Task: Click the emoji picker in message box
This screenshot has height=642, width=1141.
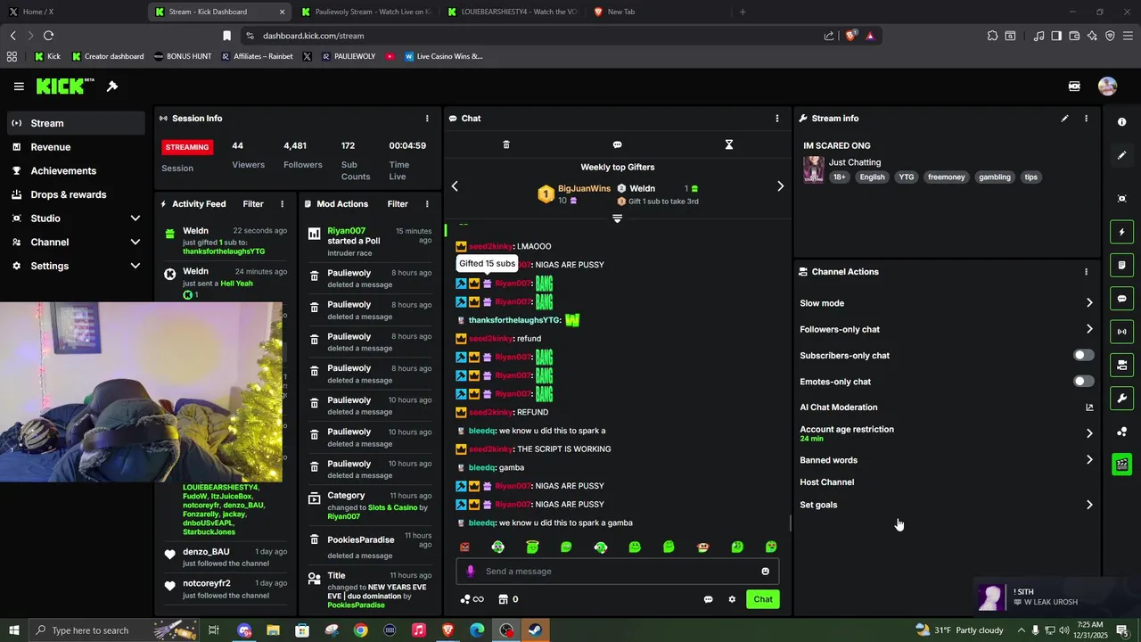Action: coord(765,572)
